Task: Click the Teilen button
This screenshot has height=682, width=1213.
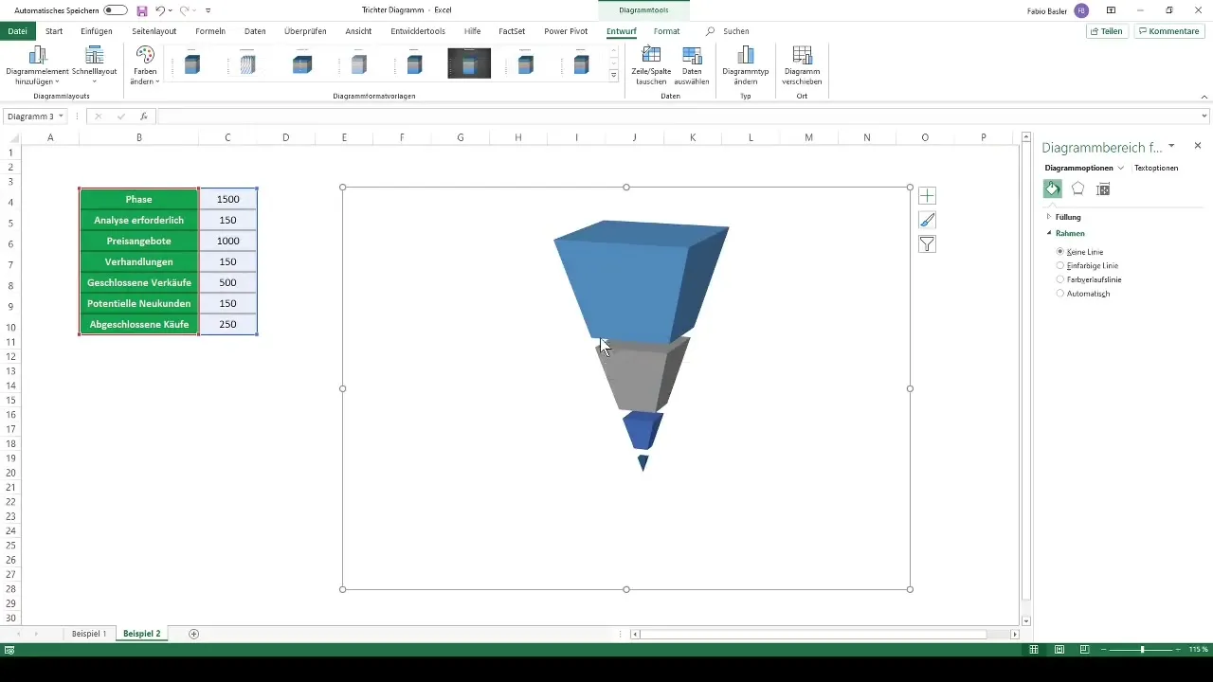Action: [x=1107, y=31]
